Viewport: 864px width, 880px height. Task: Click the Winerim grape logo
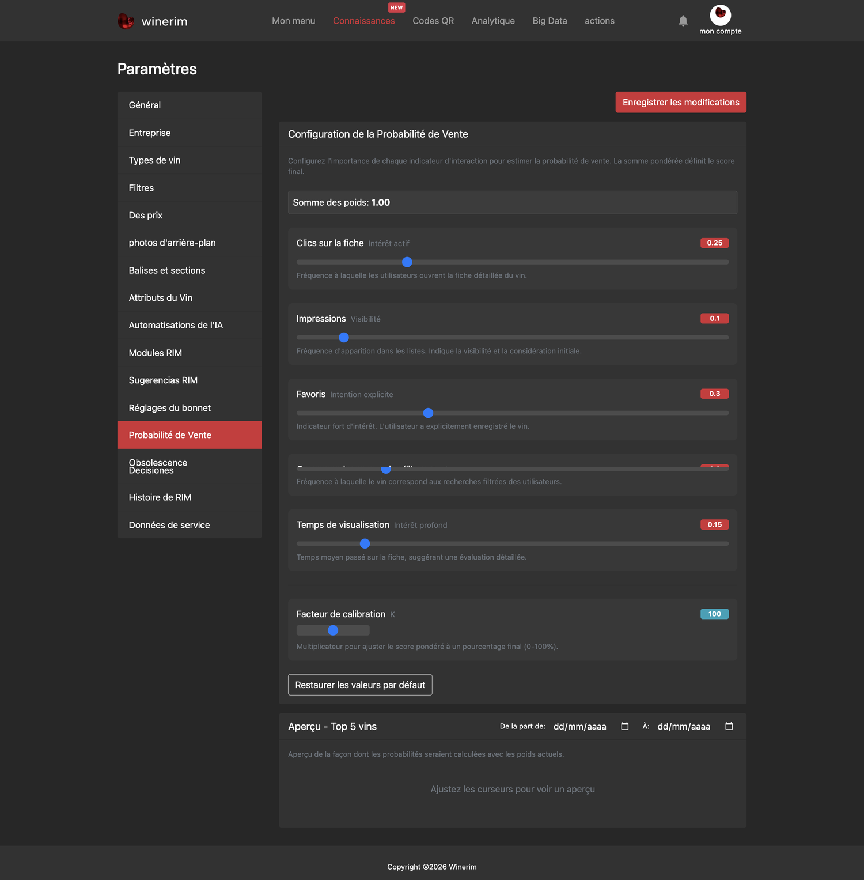[126, 21]
